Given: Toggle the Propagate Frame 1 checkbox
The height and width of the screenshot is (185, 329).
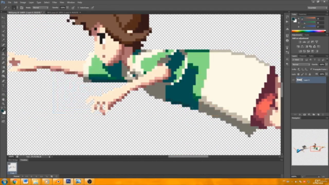Looking at the screenshot, I should tap(311, 69).
